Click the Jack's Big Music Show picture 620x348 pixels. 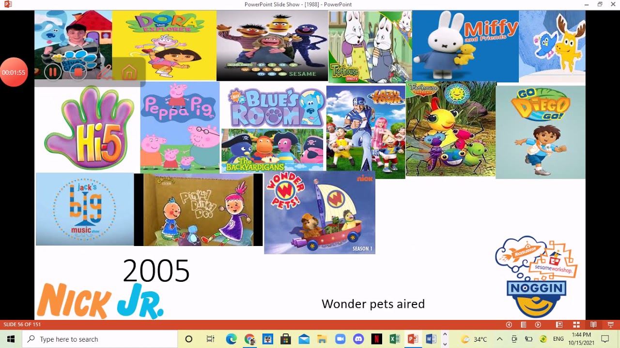pyautogui.click(x=85, y=209)
